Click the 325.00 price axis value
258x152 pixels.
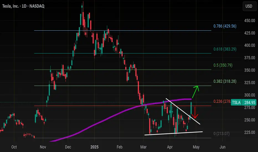pos(250,83)
